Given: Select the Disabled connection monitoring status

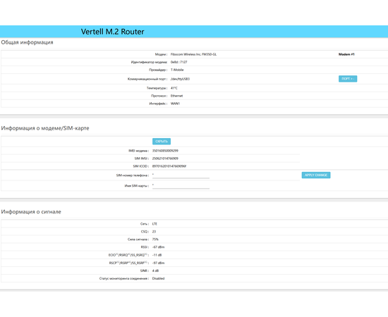Looking at the screenshot, I should pyautogui.click(x=158, y=278).
